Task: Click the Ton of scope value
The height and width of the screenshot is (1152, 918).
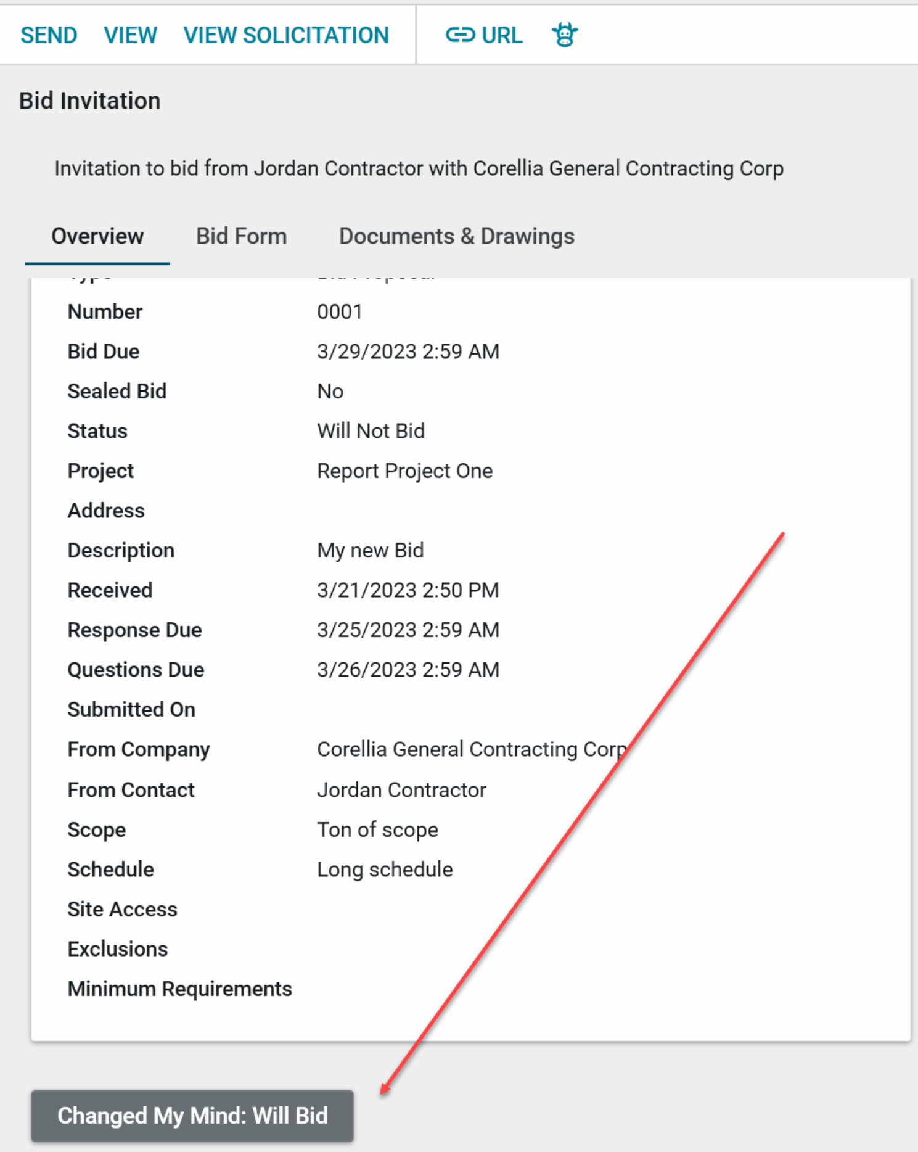Action: coord(377,830)
